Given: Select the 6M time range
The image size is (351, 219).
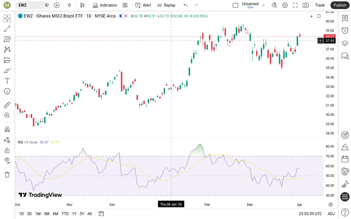Looking at the screenshot, I should click(x=55, y=214).
